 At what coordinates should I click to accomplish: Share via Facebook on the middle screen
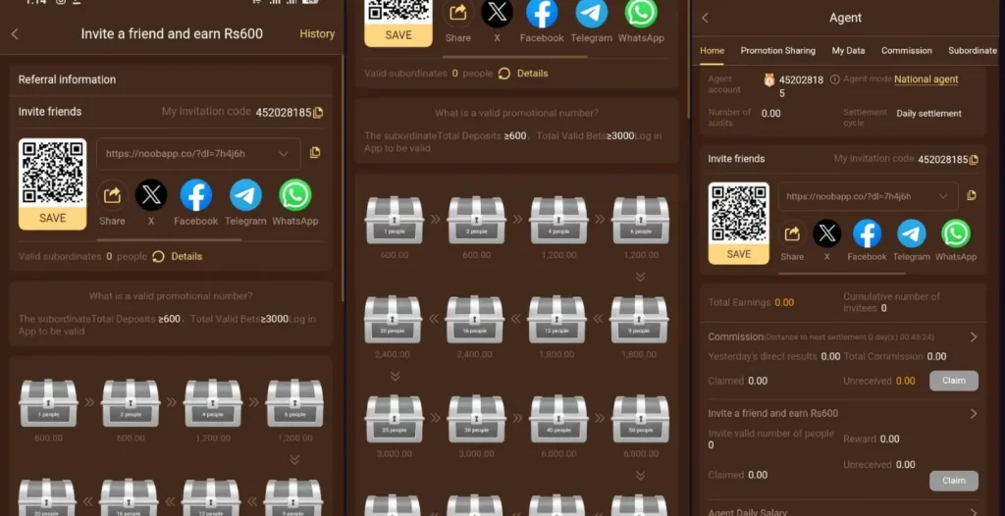tap(542, 13)
